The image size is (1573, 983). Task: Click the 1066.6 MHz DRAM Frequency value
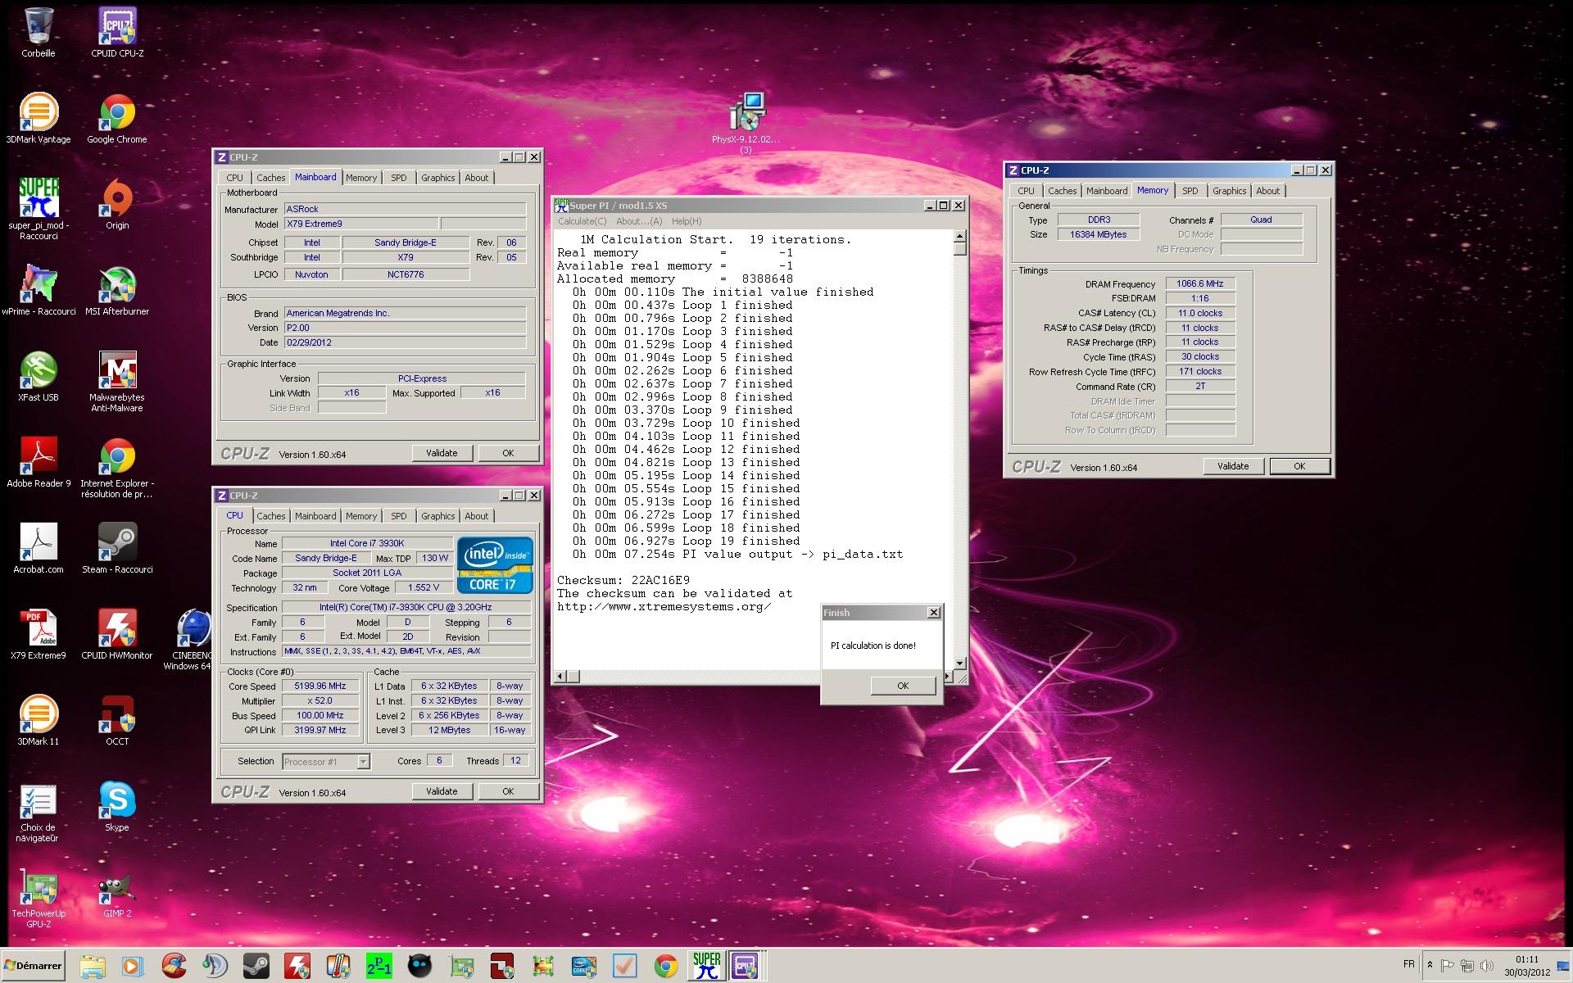click(1200, 283)
